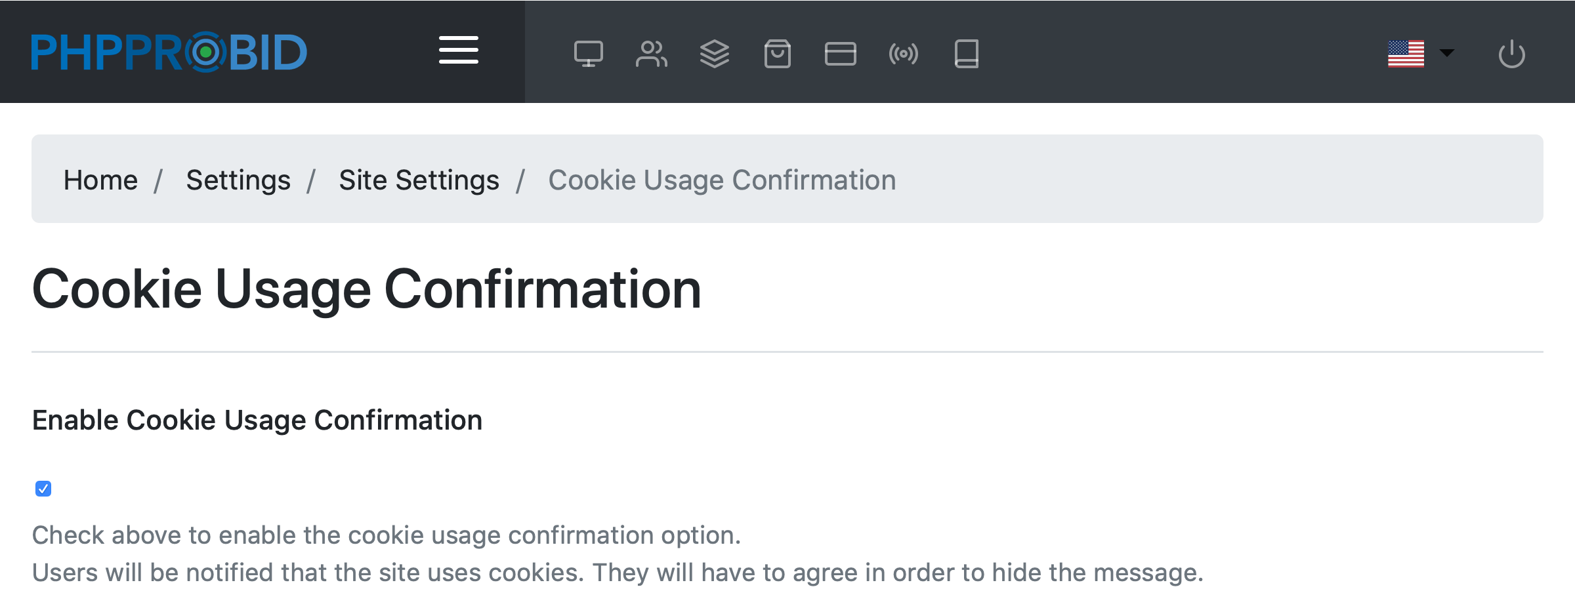This screenshot has height=589, width=1575.
Task: Open the users management icon
Action: 651,54
